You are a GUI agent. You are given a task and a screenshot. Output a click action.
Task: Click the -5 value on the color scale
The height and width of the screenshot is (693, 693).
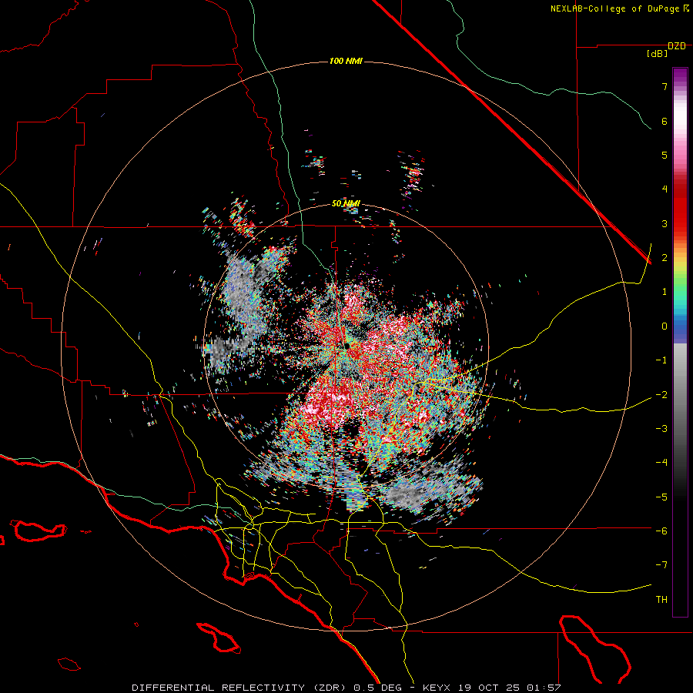(x=661, y=497)
